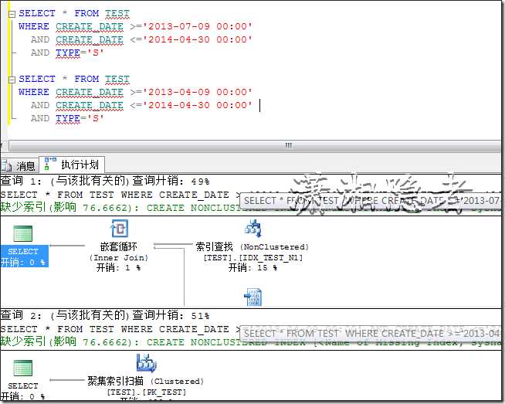Image resolution: width=505 pixels, height=404 pixels.
Task: Click the query 2 statement text line
Action: coord(120,329)
